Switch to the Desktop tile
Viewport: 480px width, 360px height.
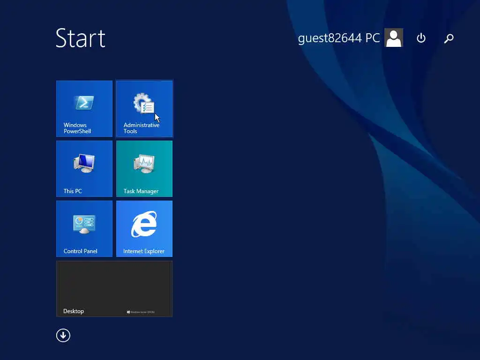114,289
